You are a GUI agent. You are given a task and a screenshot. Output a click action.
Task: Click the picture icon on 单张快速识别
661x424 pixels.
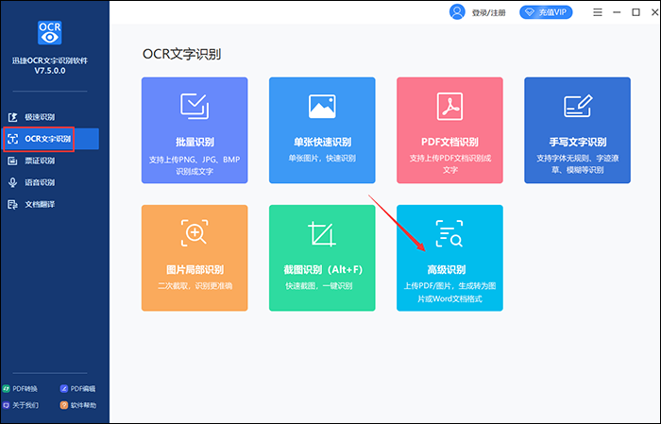tap(322, 106)
